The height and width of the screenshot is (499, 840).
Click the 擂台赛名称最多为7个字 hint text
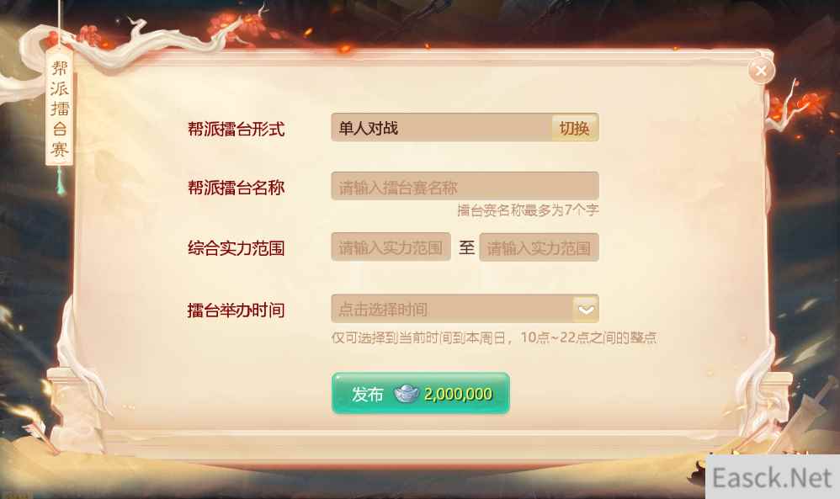coord(529,210)
